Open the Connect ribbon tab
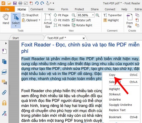The width and height of the screenshot is (142, 123). pyautogui.click(x=110, y=9)
